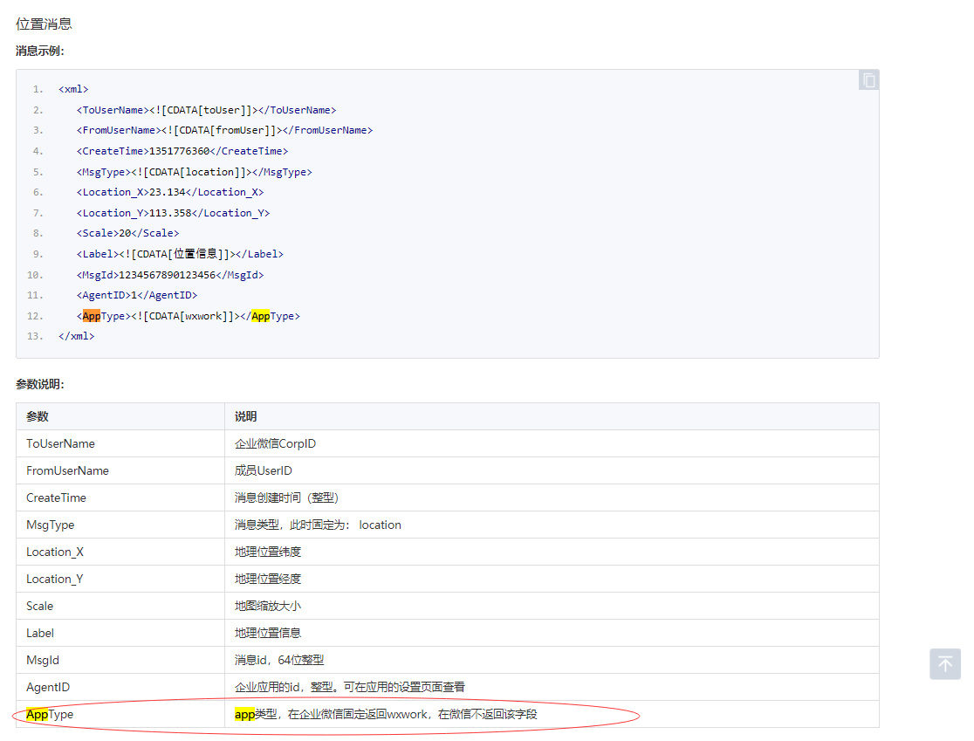Click the 地图缩放大小 description
974x741 pixels.
(268, 606)
